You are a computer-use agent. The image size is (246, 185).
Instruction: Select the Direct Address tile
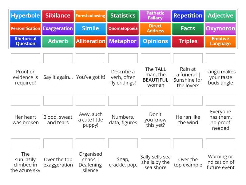[x=155, y=28]
